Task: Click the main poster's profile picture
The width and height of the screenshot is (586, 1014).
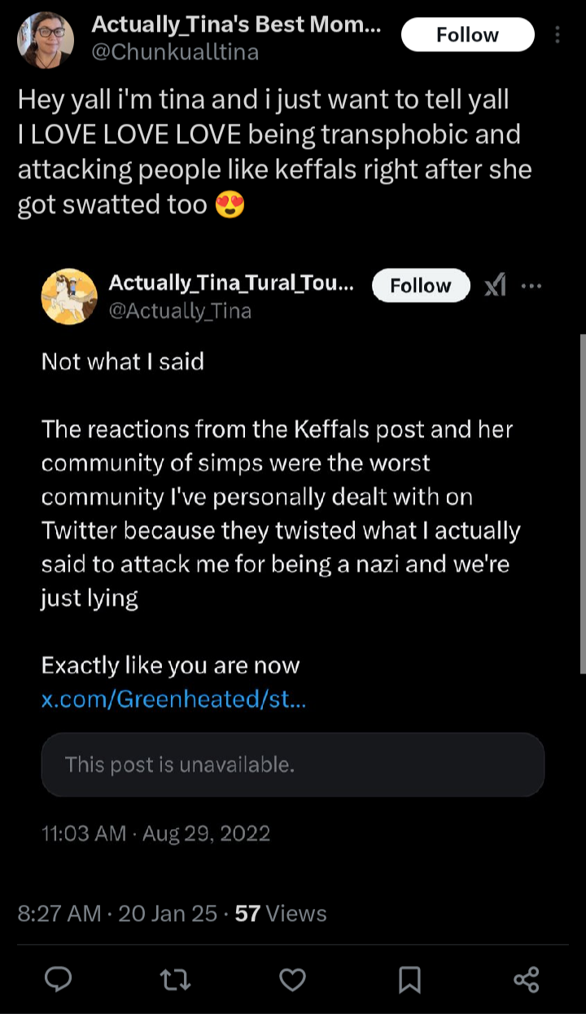Action: [x=46, y=40]
